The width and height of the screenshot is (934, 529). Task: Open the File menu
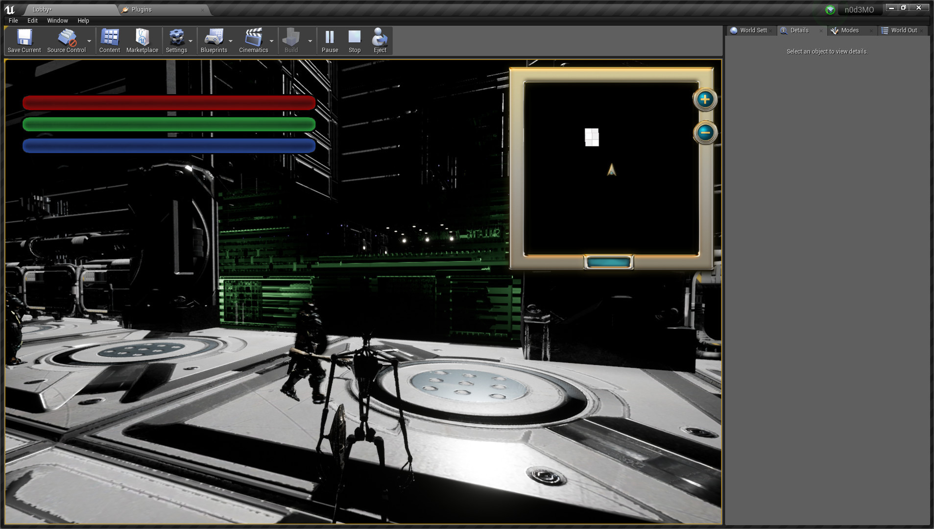coord(13,21)
